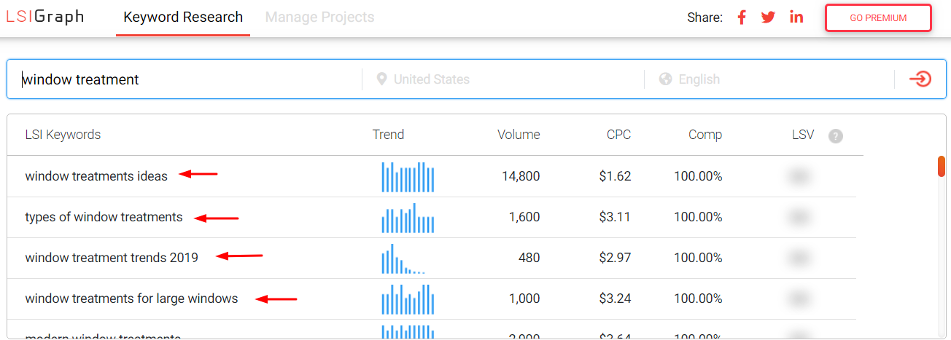Click the location pin icon
The image size is (951, 340).
[x=381, y=79]
